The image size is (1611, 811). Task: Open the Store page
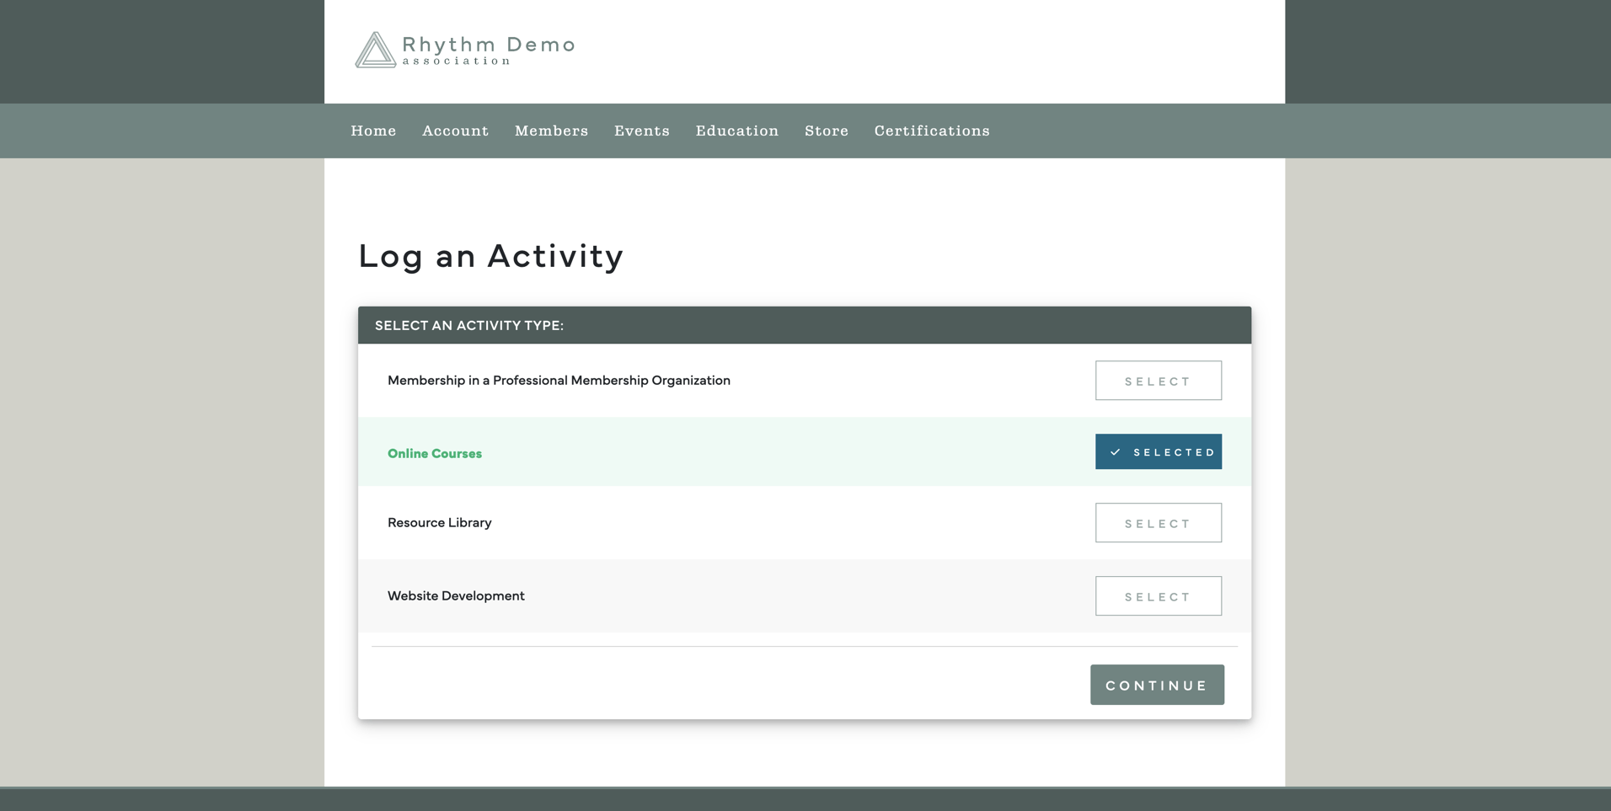point(826,131)
